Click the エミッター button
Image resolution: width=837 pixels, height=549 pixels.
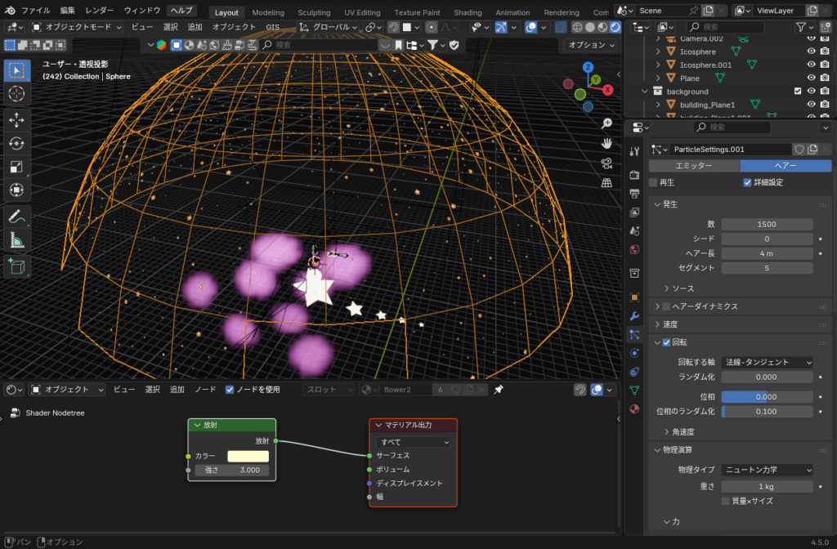tap(693, 166)
